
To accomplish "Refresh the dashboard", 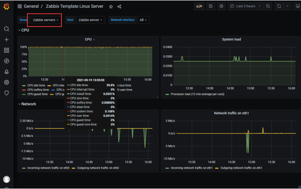I will pyautogui.click(x=279, y=7).
